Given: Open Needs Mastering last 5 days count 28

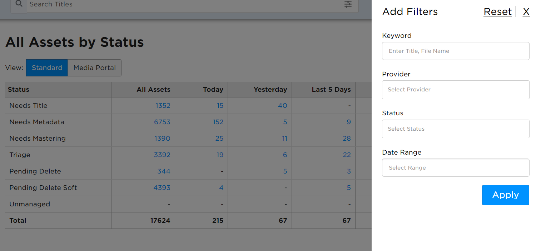Looking at the screenshot, I should pyautogui.click(x=347, y=139).
